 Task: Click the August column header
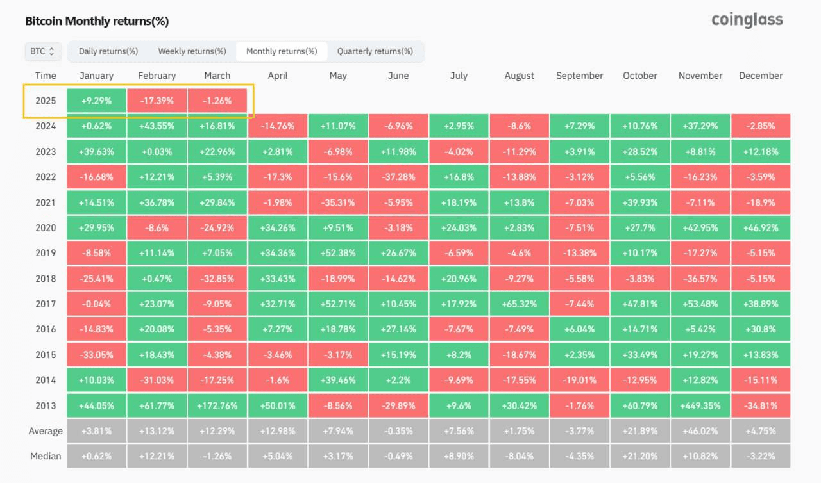[x=519, y=76]
